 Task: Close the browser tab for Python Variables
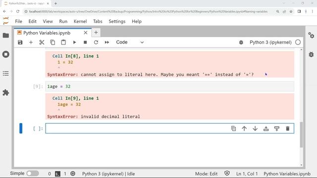pos(48,3)
